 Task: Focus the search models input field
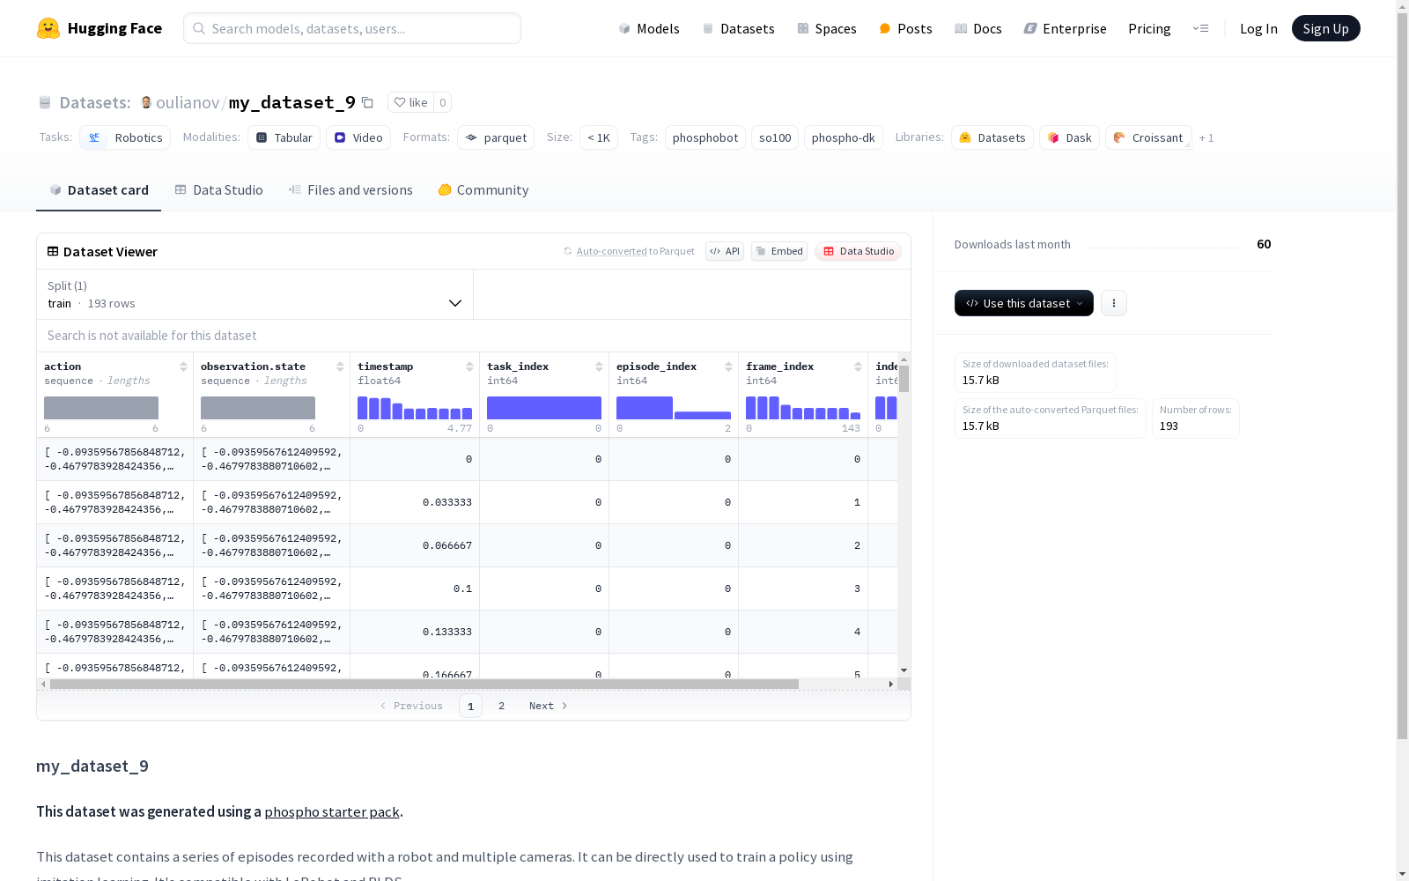(x=352, y=28)
